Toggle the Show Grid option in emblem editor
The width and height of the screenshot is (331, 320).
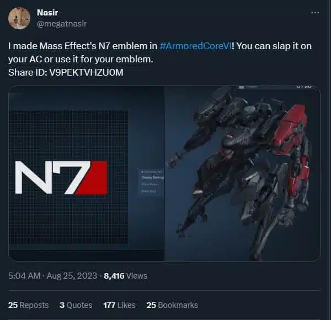(148, 191)
